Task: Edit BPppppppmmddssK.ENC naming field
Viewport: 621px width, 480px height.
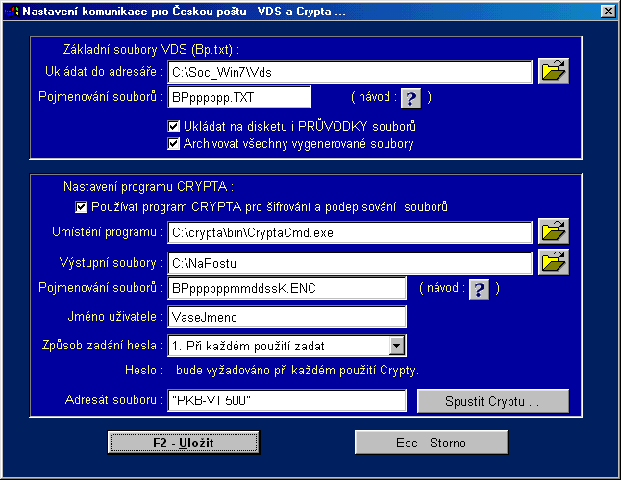Action: (x=287, y=288)
